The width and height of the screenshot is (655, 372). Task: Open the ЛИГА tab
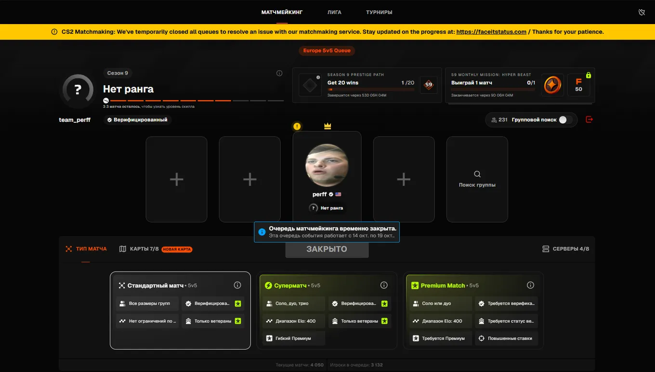334,12
